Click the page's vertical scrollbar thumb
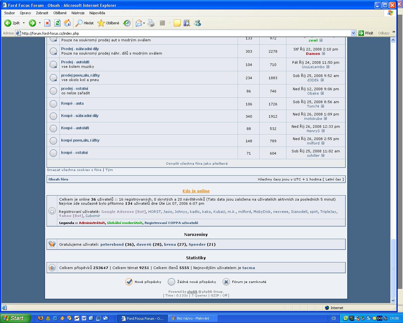Image resolution: width=403 pixels, height=323 pixels. coord(393,268)
